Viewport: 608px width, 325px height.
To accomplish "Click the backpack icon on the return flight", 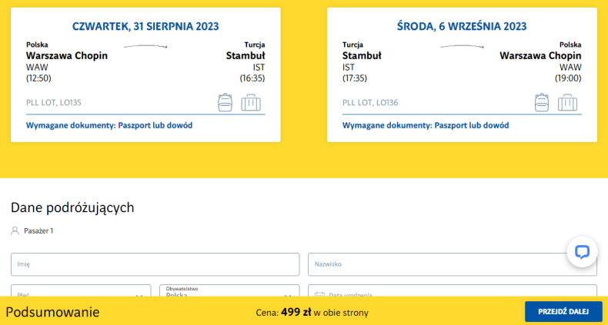I will tap(541, 102).
